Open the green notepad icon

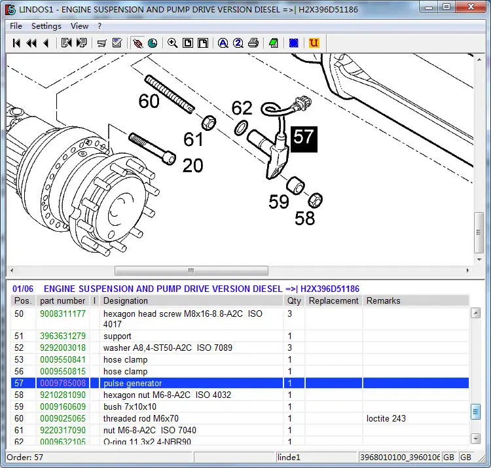tap(274, 43)
